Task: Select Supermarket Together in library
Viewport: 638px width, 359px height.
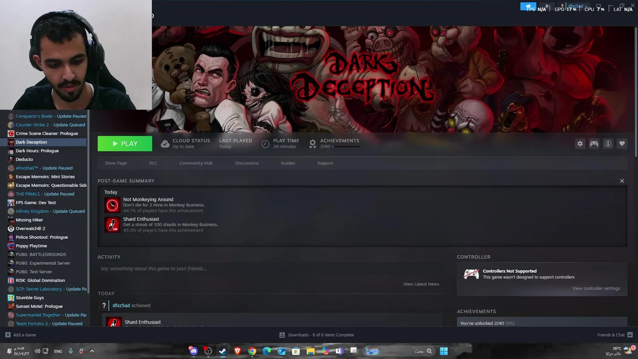Action: tap(47, 315)
